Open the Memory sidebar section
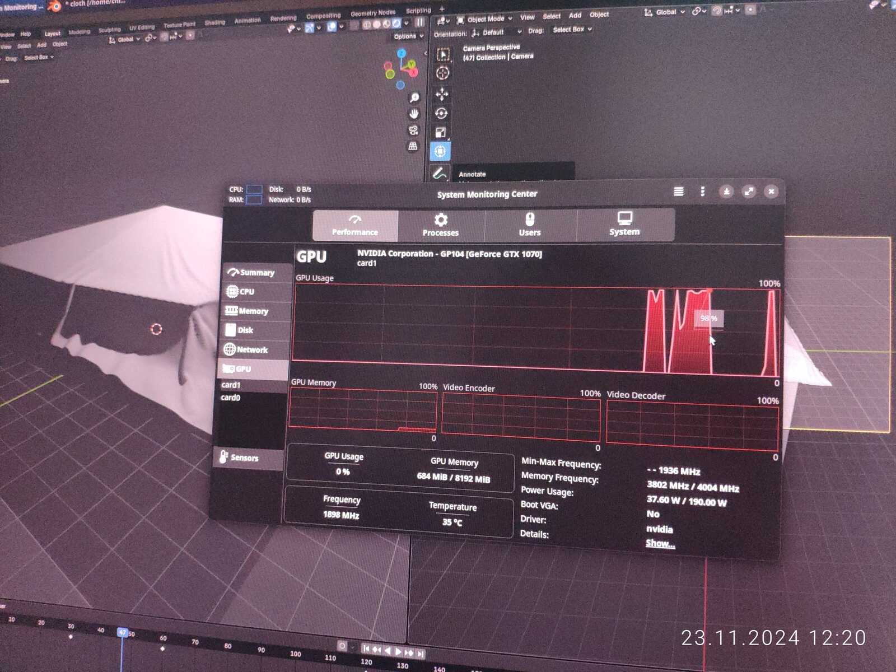 click(255, 311)
